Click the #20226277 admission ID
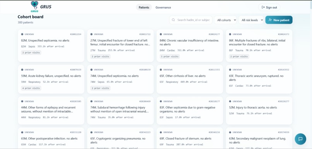The width and height of the screenshot is (312, 149). [x=283, y=101]
